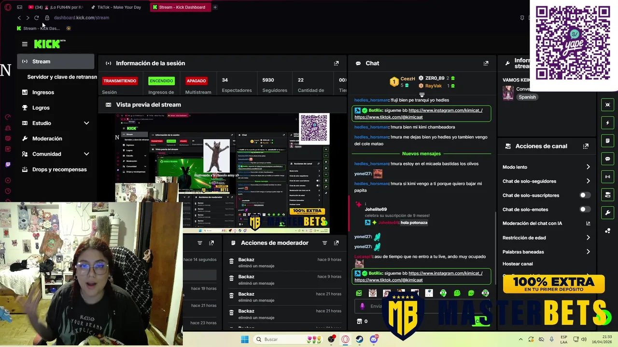Click the stream preview widget icon in right rail
This screenshot has height=347, width=618.
click(608, 105)
